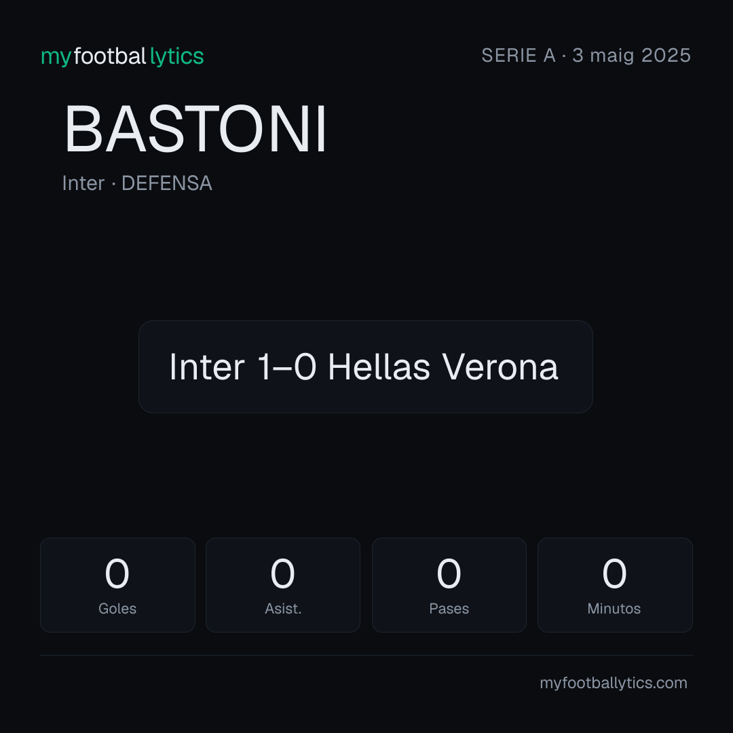Viewport: 733px width, 733px height.
Task: Click the myfootballytics logo
Action: point(122,56)
